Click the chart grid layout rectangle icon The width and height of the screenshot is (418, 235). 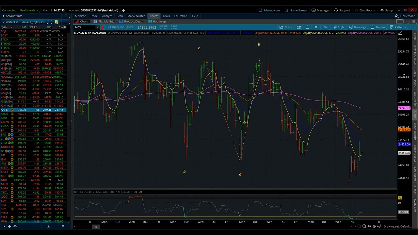pyautogui.click(x=400, y=21)
